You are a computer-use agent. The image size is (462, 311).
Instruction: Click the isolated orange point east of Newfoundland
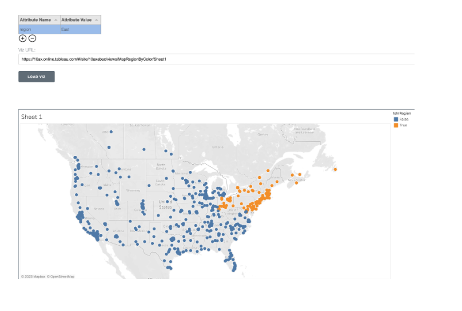336,169
